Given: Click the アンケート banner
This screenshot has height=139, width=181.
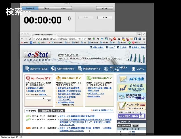Looking at the screenshot, I should click(x=132, y=106).
